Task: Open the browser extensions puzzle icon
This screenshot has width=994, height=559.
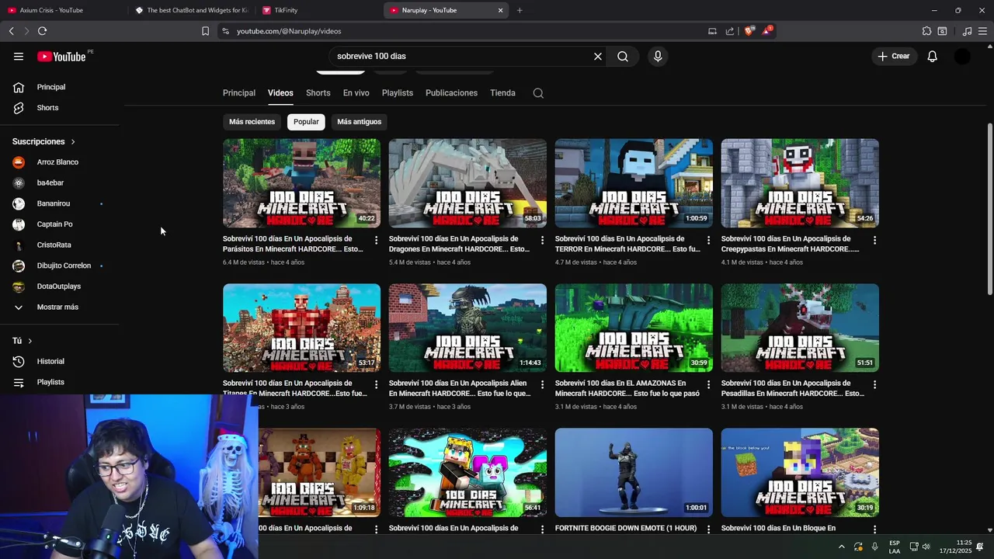Action: (x=926, y=31)
